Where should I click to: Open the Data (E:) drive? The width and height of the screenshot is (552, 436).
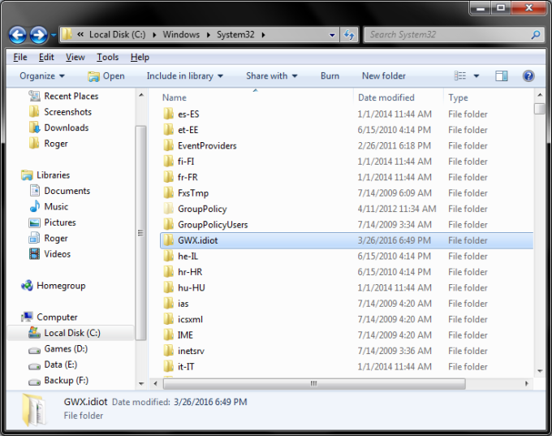coord(53,365)
